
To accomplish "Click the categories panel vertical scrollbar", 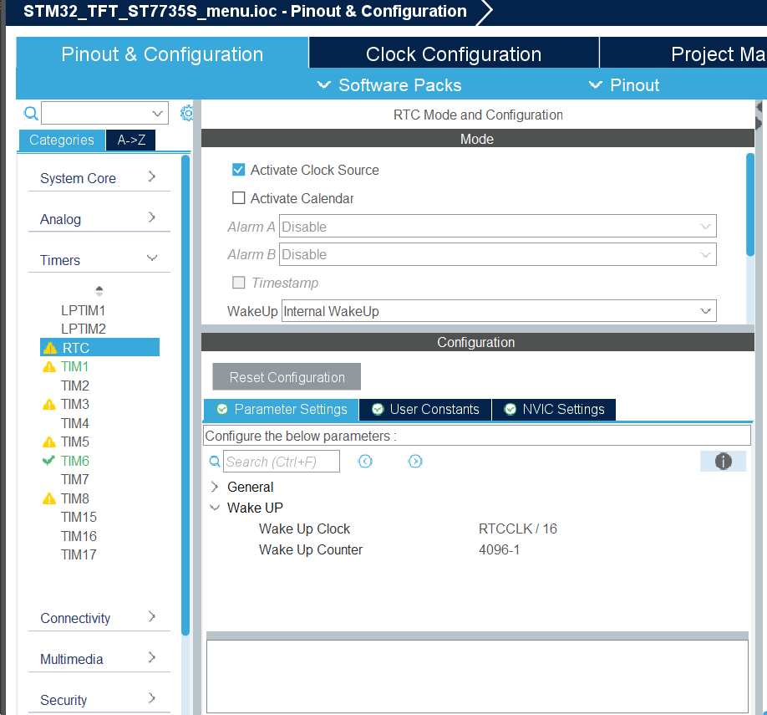I will click(x=185, y=395).
